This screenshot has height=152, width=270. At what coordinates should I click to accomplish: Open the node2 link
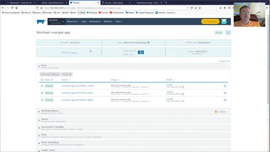pos(170,92)
